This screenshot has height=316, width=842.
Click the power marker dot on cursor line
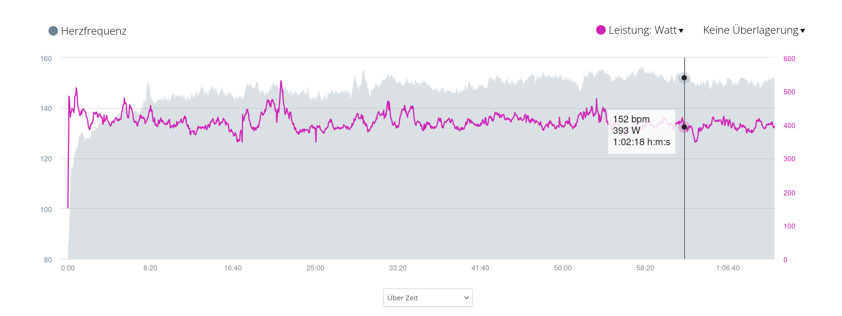(x=684, y=127)
